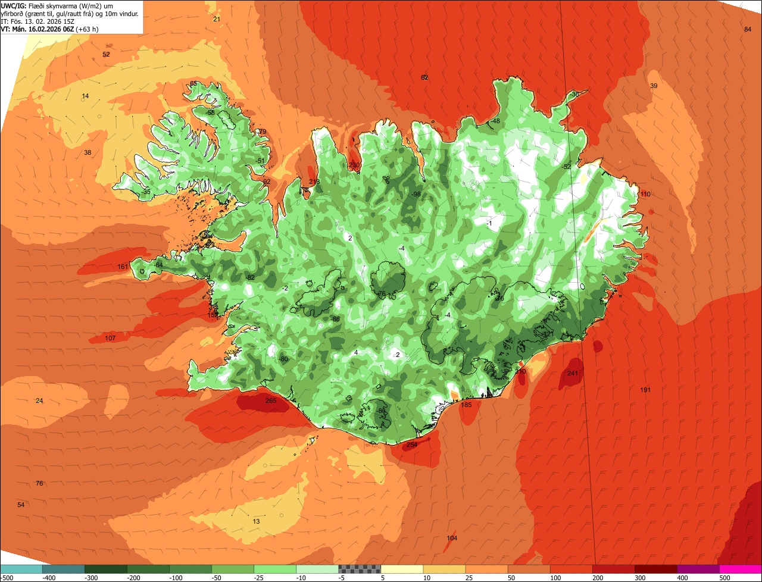The width and height of the screenshot is (762, 582).
Task: Click the map value 76 in the southwest ocean
Action: point(39,483)
